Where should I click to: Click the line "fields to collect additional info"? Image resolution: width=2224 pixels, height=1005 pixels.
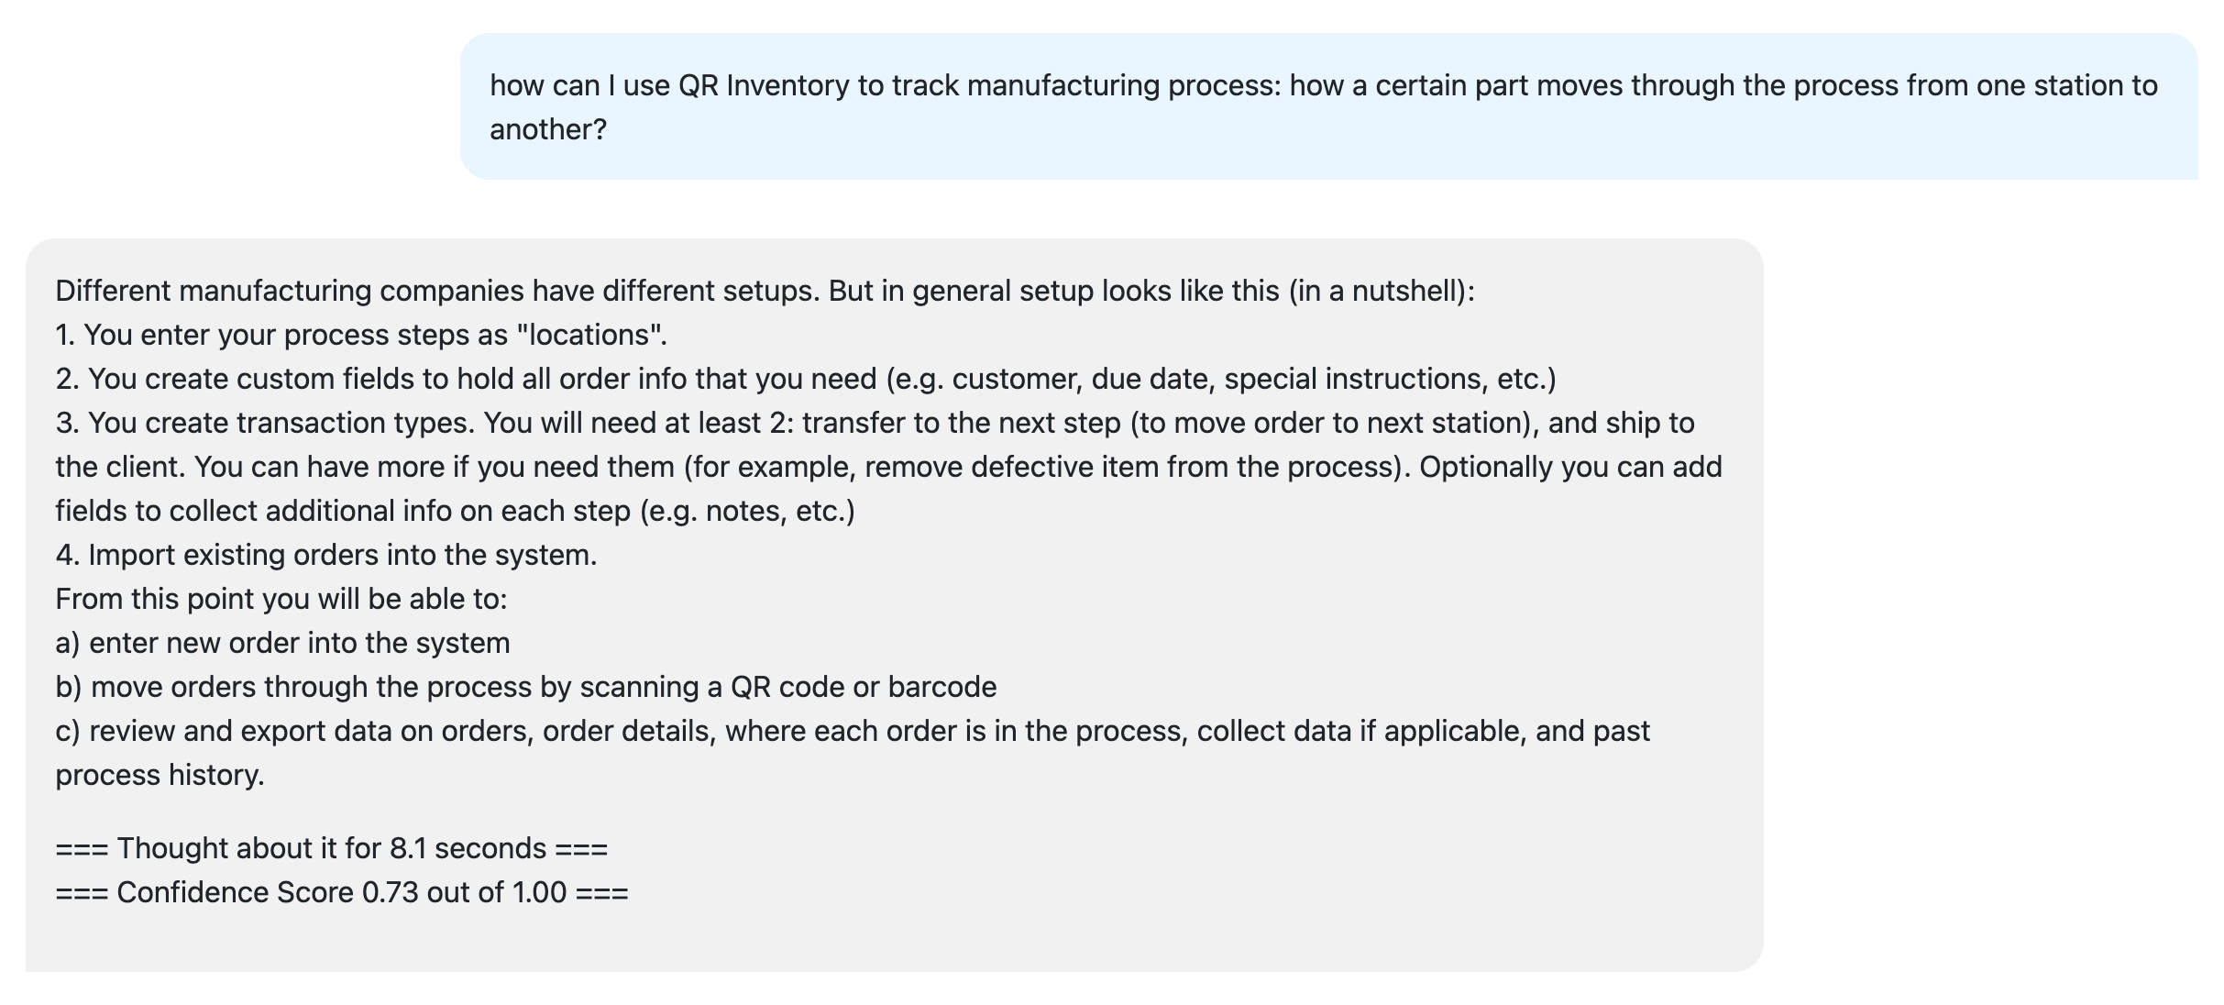tap(455, 511)
